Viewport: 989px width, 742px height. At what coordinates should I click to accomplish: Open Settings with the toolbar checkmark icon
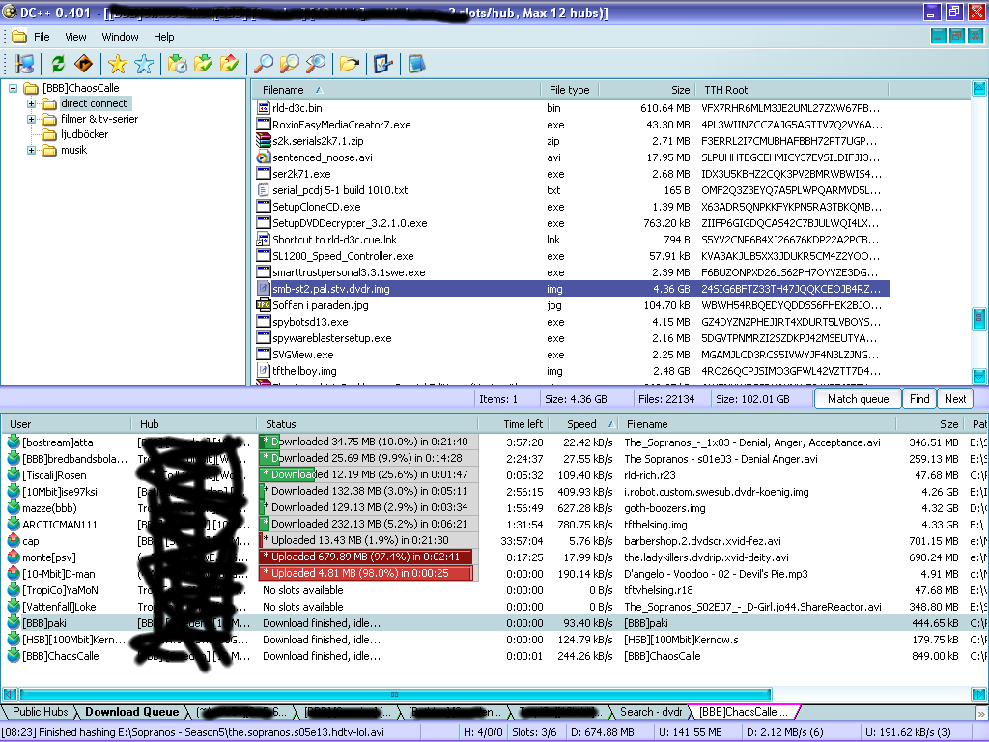[x=382, y=64]
